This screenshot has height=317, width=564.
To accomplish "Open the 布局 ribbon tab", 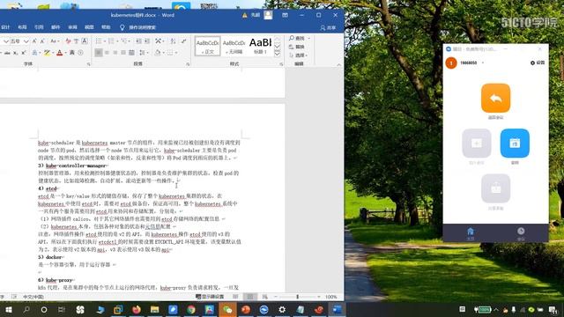I will 22,27.
